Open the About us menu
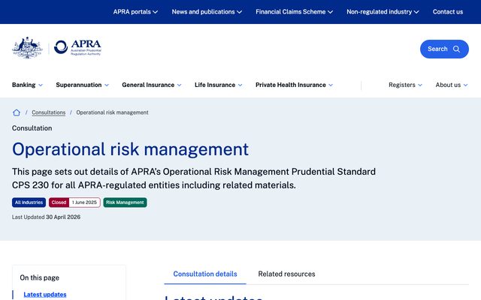Screen dimensions: 481x300 pos(451,85)
